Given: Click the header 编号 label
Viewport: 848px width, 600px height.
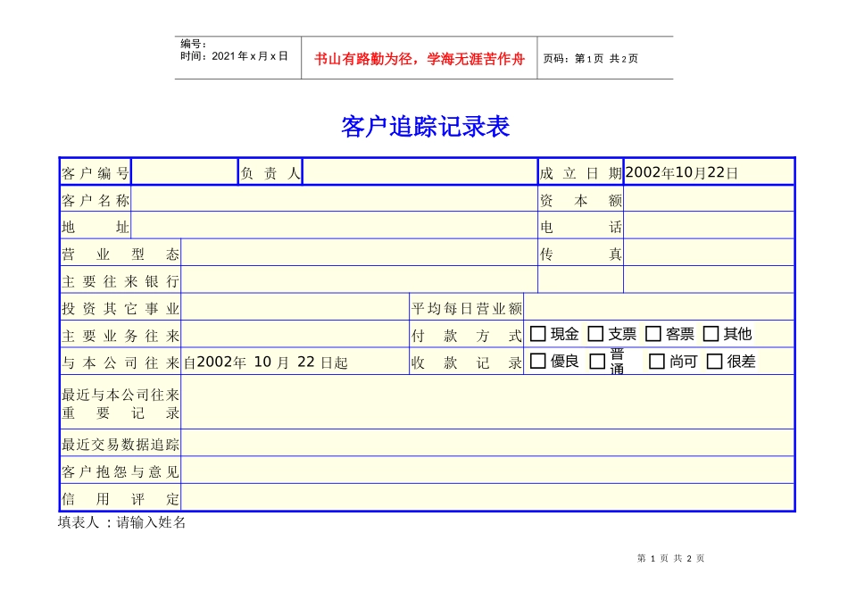Looking at the screenshot, I should click(193, 44).
